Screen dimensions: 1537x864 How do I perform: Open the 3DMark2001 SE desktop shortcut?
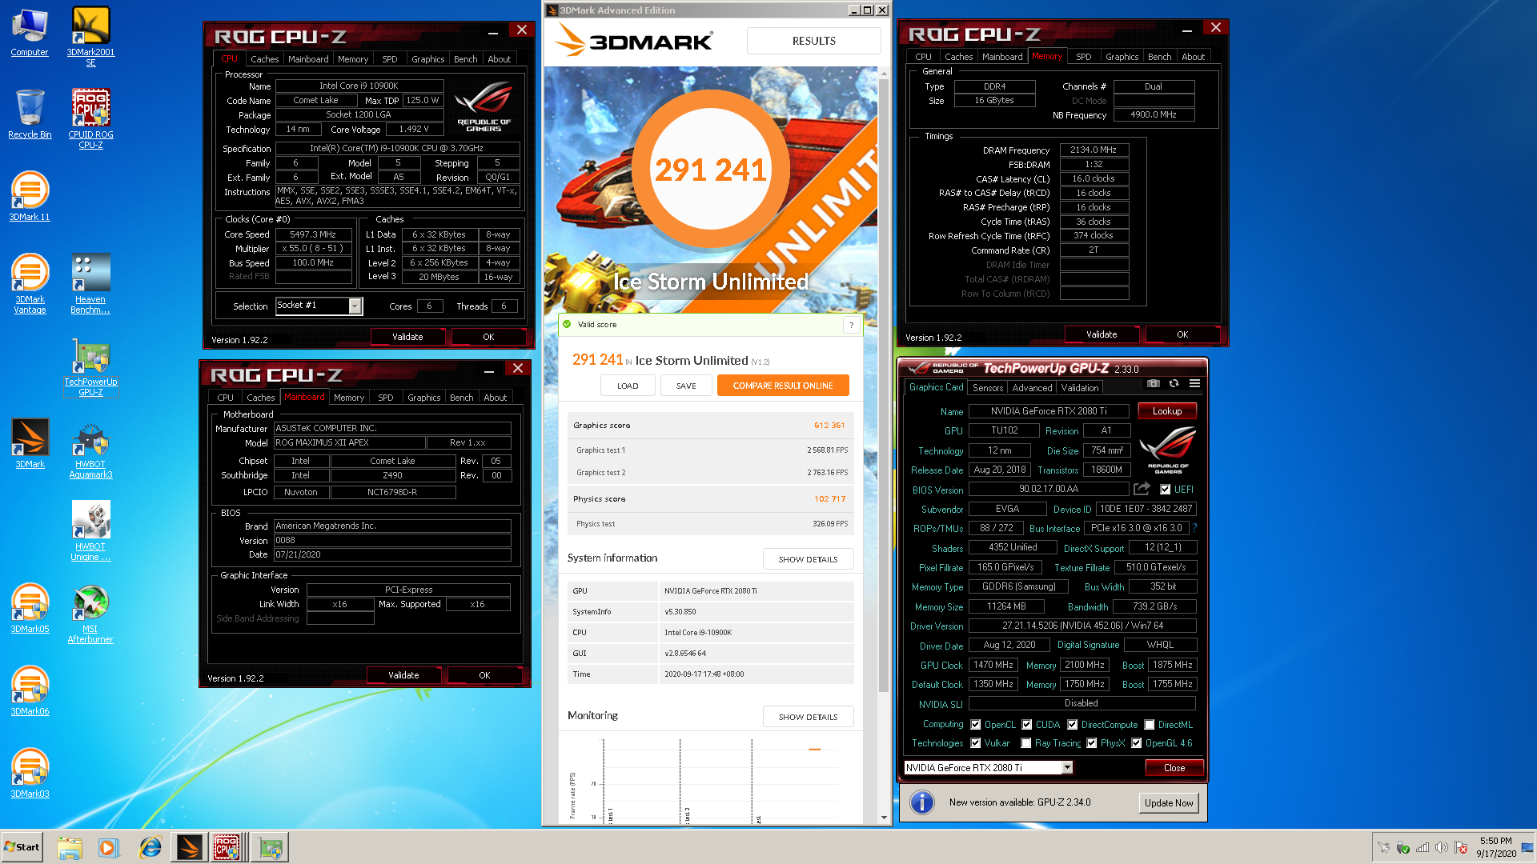pos(90,36)
